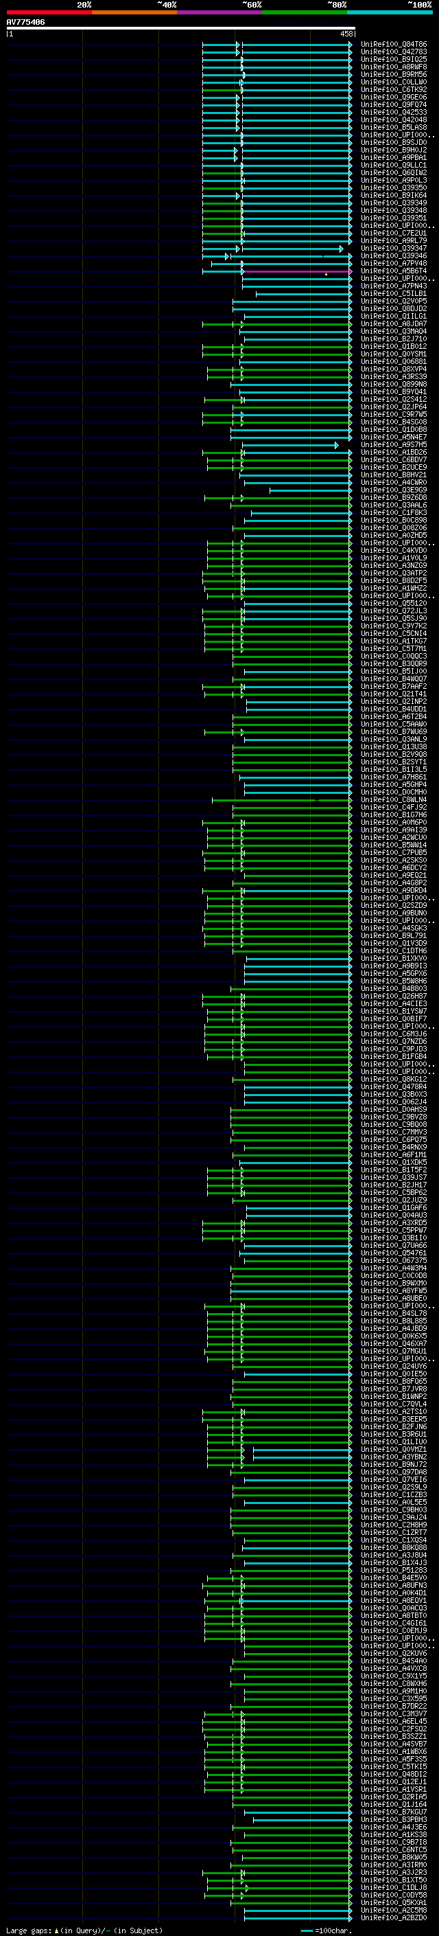Select hit UniRef100_Q55120
439x1936 pixels.
tap(393, 604)
